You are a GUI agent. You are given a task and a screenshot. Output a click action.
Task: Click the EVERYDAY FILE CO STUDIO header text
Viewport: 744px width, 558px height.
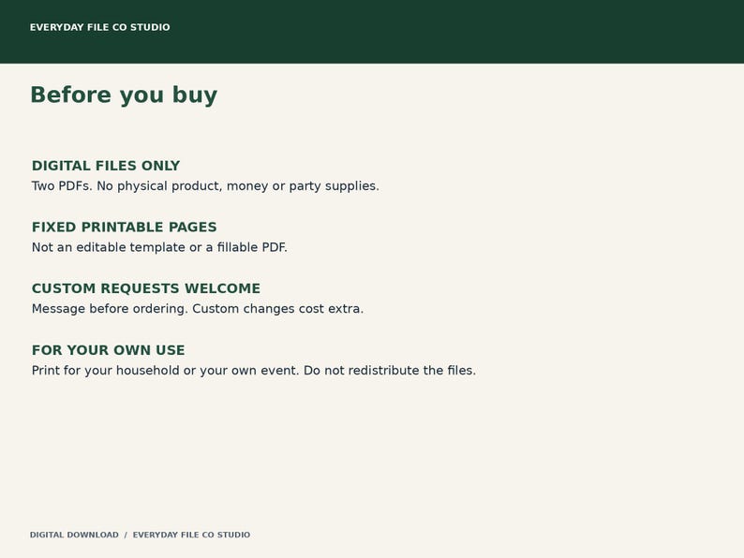tap(99, 27)
